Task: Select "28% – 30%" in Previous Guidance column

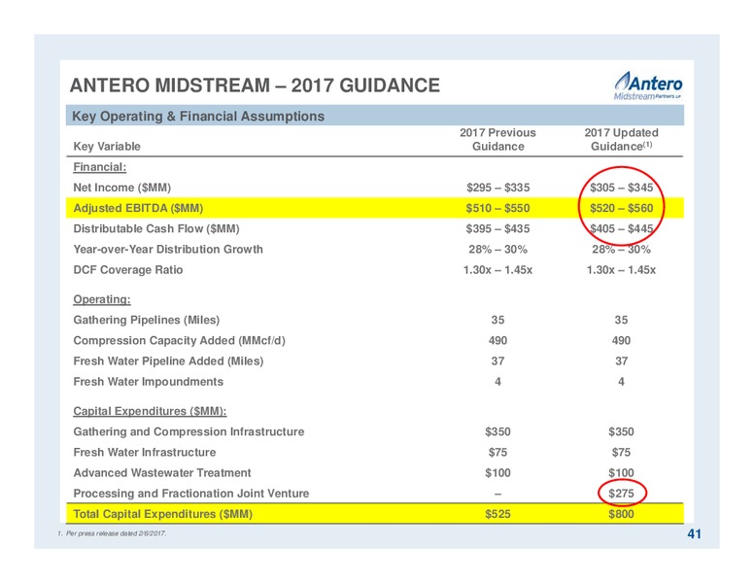Action: (x=497, y=249)
